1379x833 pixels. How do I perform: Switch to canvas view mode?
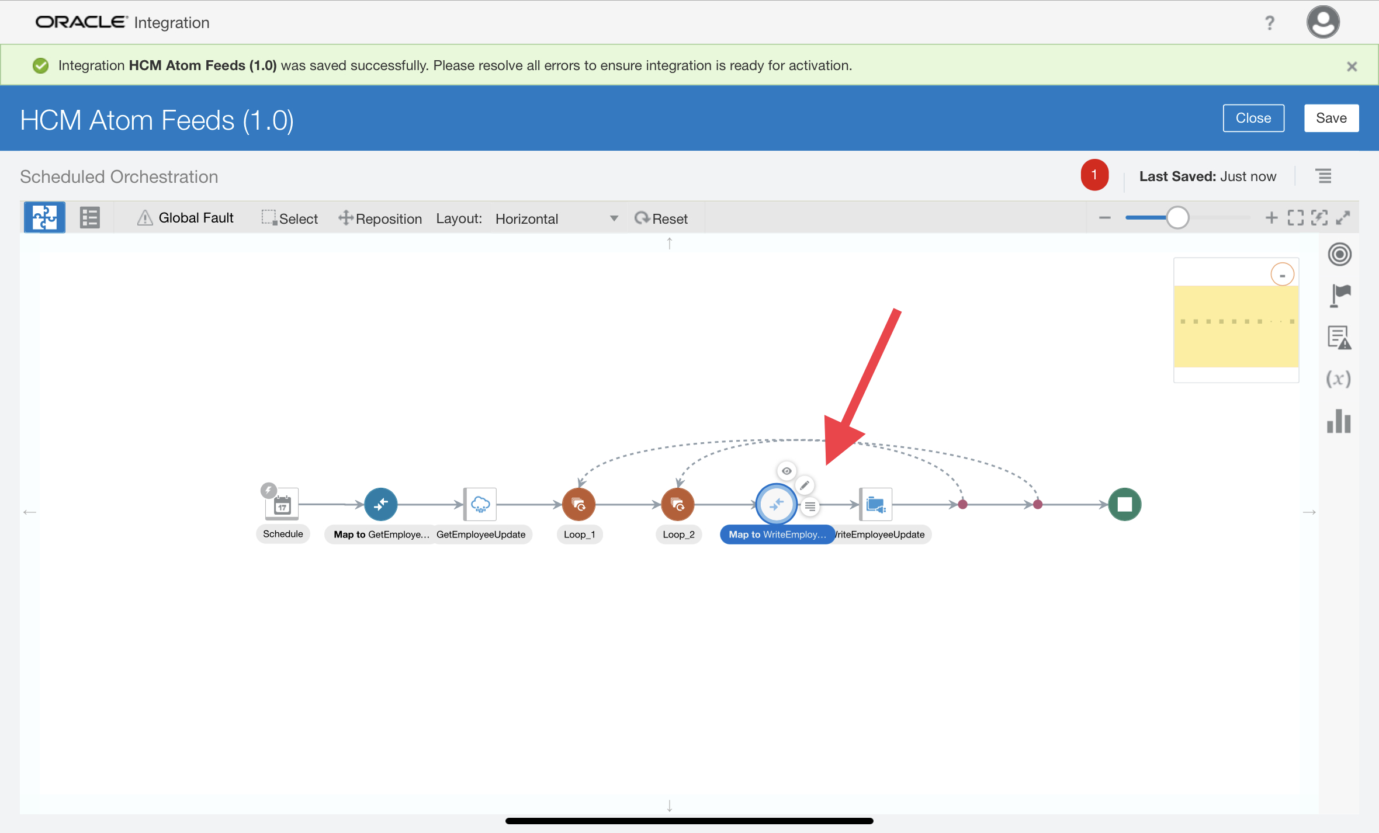pos(44,218)
